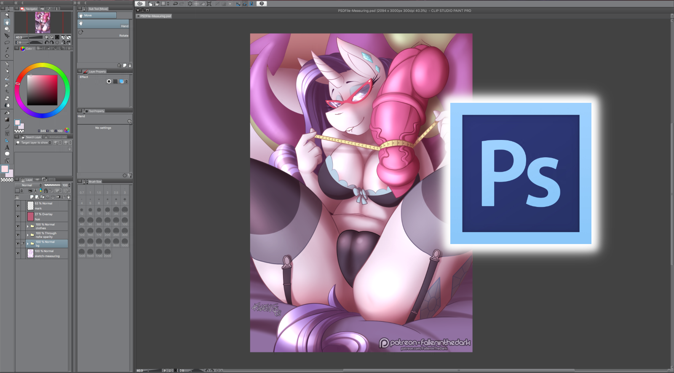Toggle Snap to Grid
This screenshot has width=674, height=373.
pos(251,4)
